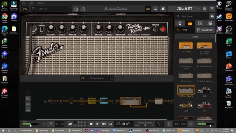Switch gear browser to COLLECTION view
Image resolution: width=236 pixels, height=133 pixels.
[205, 30]
